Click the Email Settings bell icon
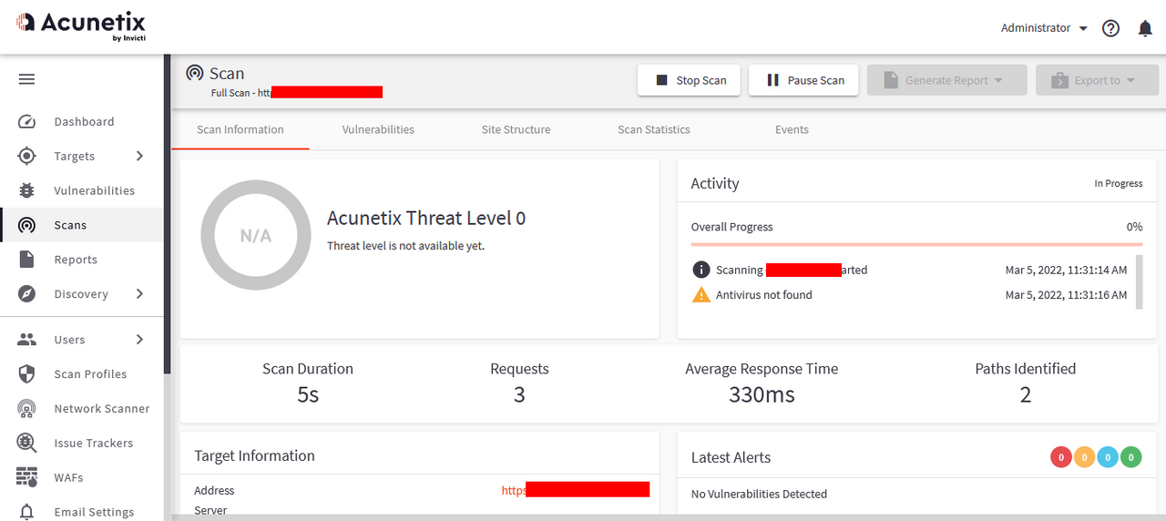The image size is (1166, 521). point(26,512)
